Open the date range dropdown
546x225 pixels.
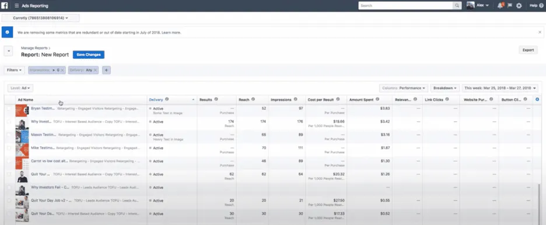(500, 89)
